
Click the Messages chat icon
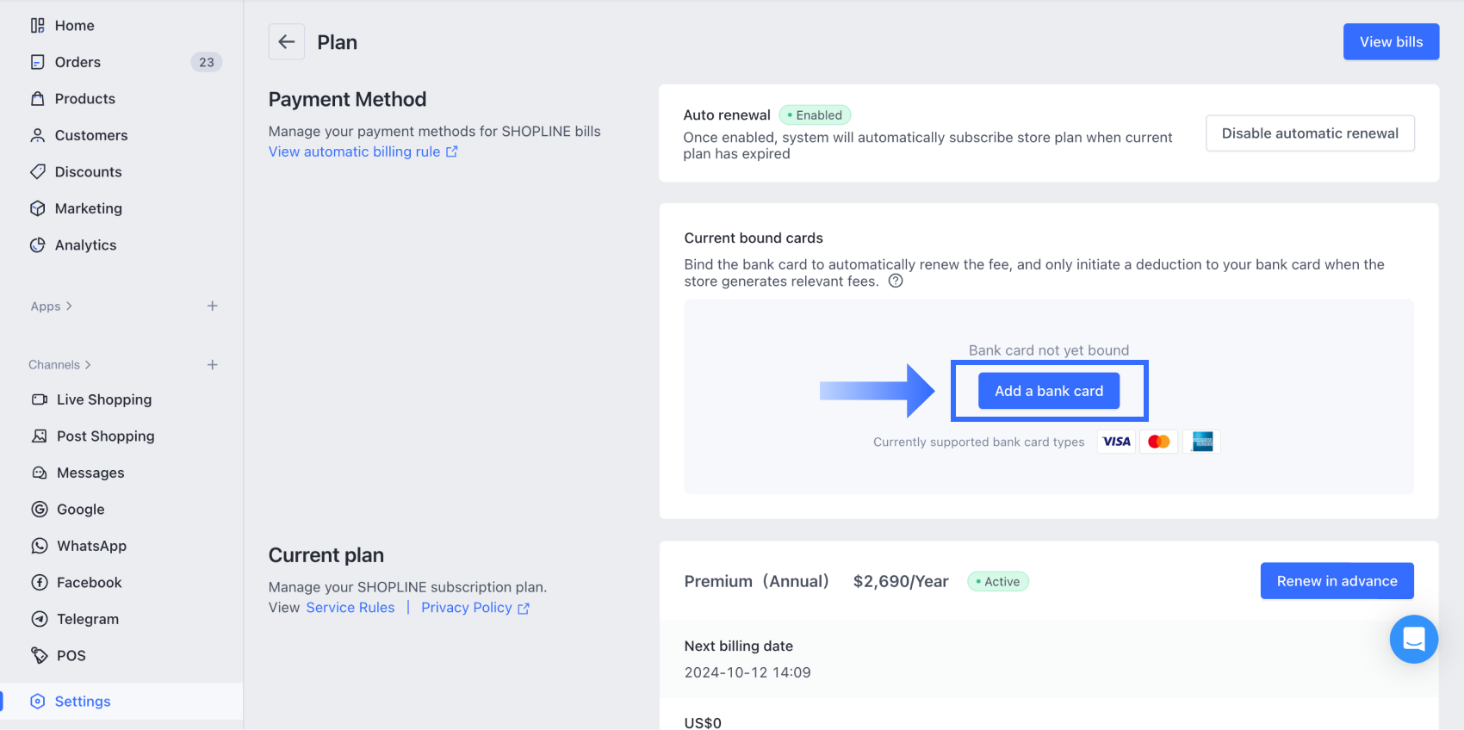coord(40,473)
